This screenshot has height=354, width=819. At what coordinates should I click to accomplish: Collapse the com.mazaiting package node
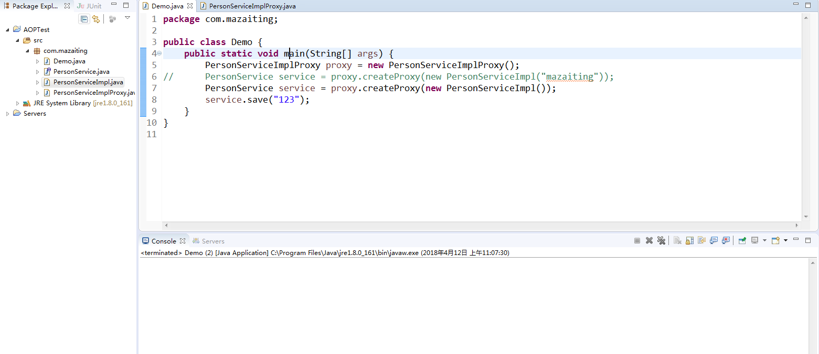point(27,51)
